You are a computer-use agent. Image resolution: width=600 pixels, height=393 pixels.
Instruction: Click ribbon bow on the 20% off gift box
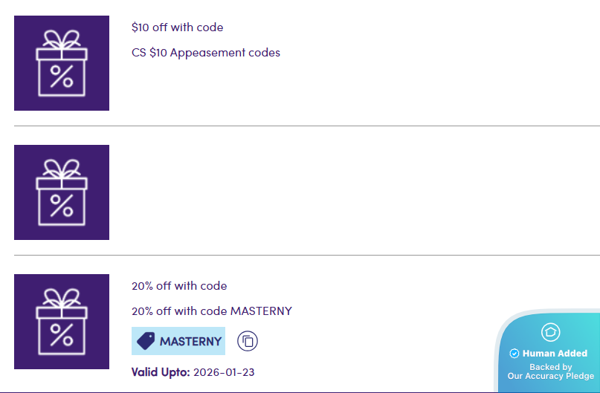point(62,296)
